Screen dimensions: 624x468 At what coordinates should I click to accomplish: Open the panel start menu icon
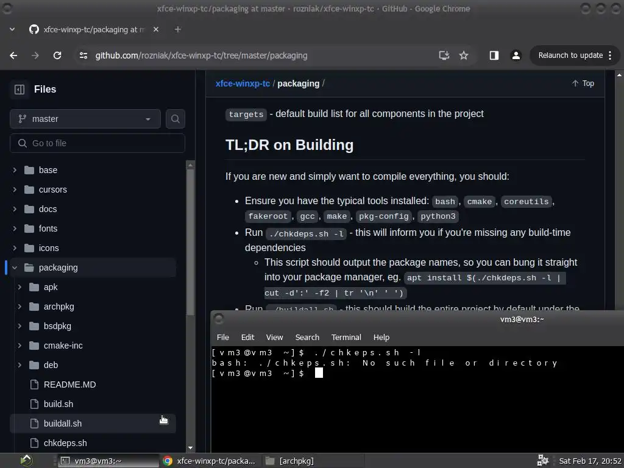point(26,461)
